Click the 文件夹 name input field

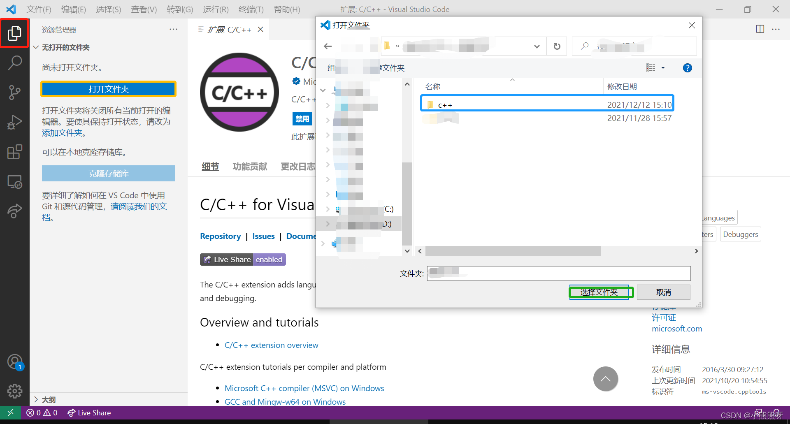point(558,273)
